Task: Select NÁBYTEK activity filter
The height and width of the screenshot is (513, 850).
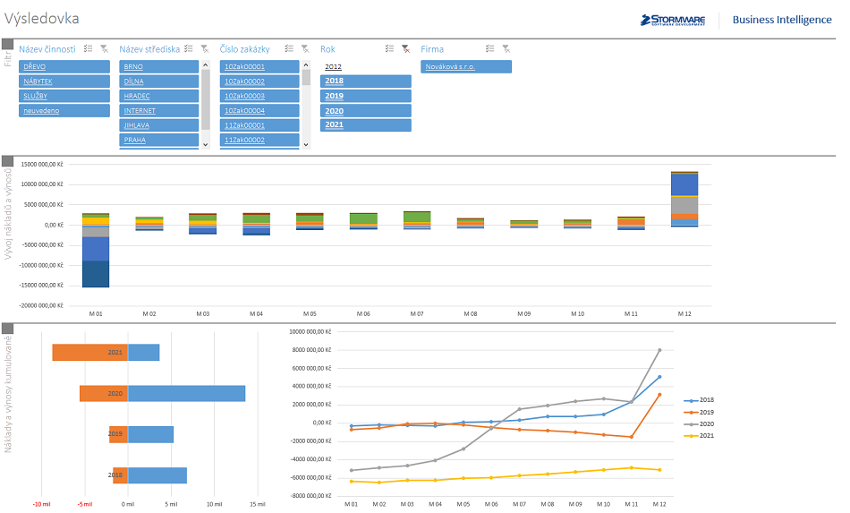Action: coord(64,81)
